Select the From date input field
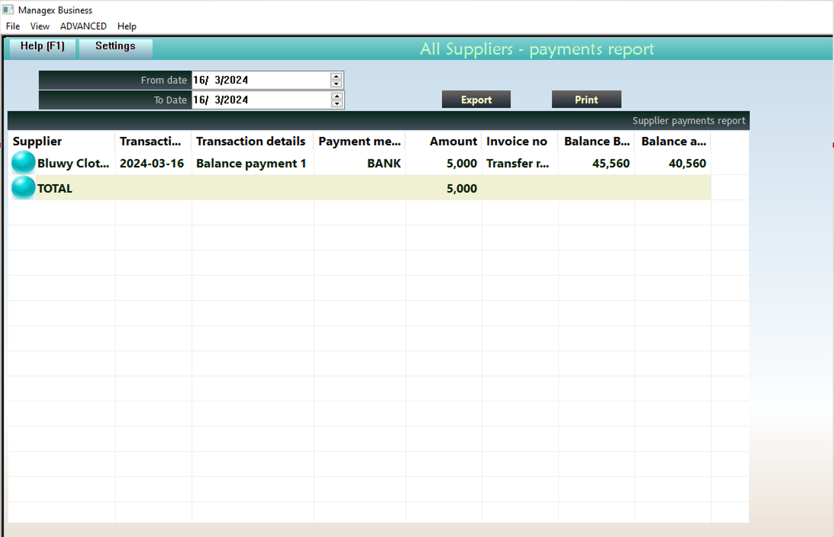The image size is (834, 537). pos(257,80)
